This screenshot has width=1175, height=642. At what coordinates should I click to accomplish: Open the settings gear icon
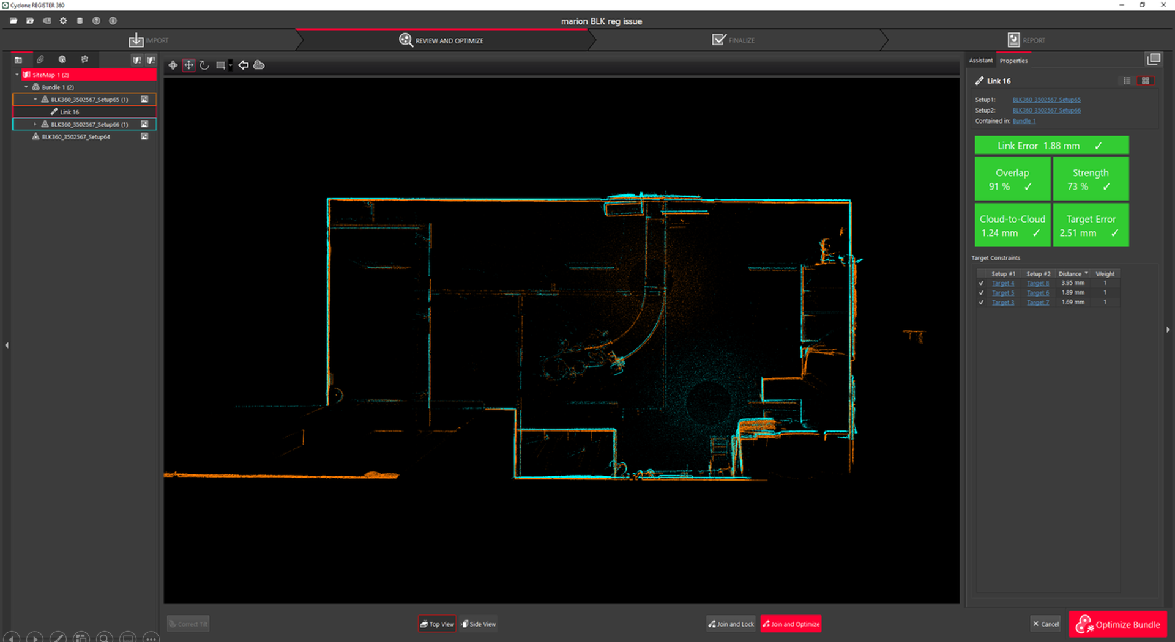(63, 21)
